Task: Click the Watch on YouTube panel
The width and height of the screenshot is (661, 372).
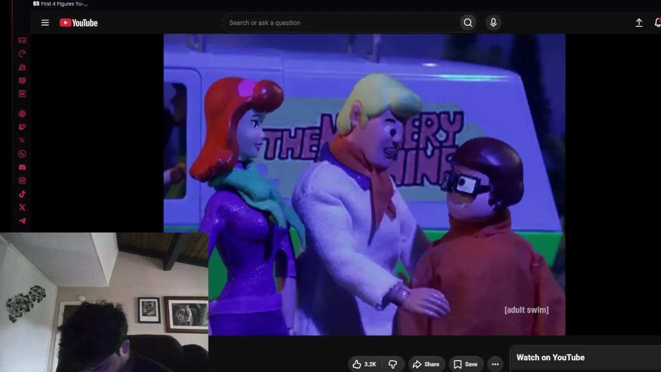Action: (586, 358)
